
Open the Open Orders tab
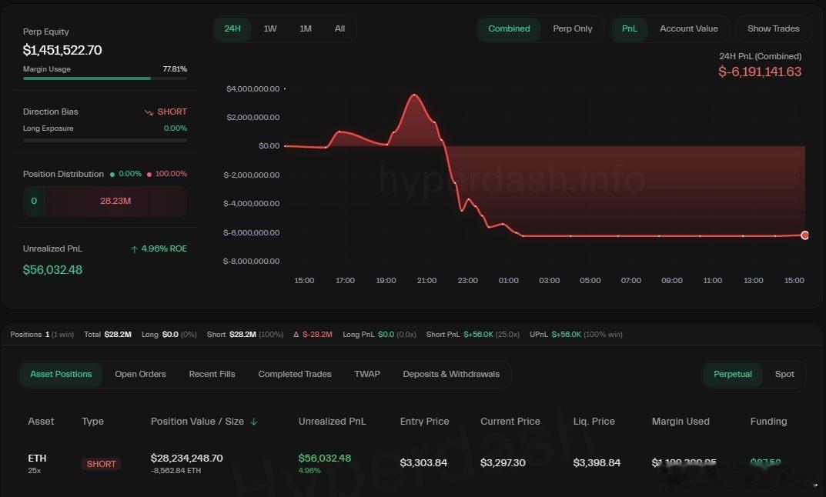click(140, 374)
